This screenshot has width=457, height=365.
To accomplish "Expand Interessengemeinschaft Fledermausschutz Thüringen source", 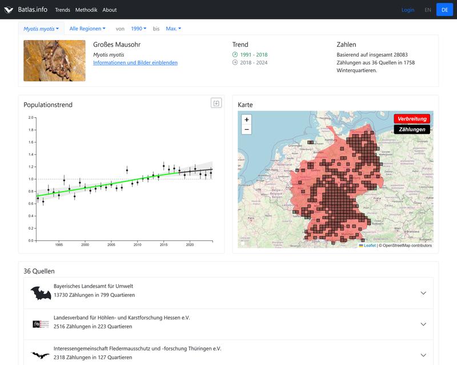I will tap(228, 352).
